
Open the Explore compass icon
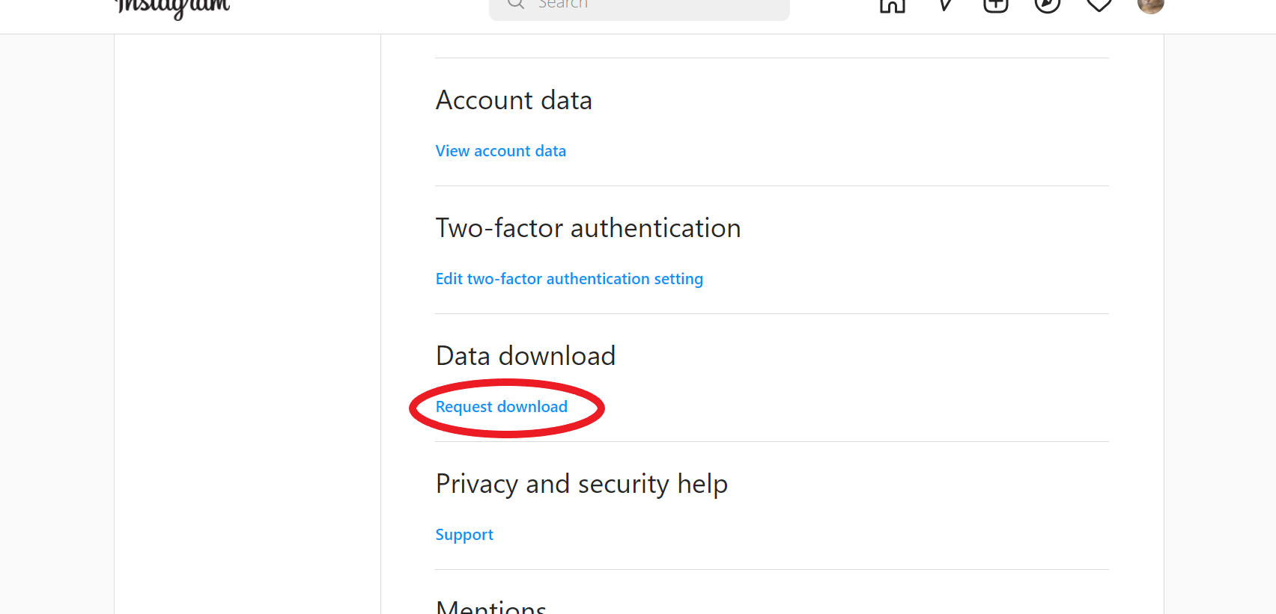(1048, 5)
